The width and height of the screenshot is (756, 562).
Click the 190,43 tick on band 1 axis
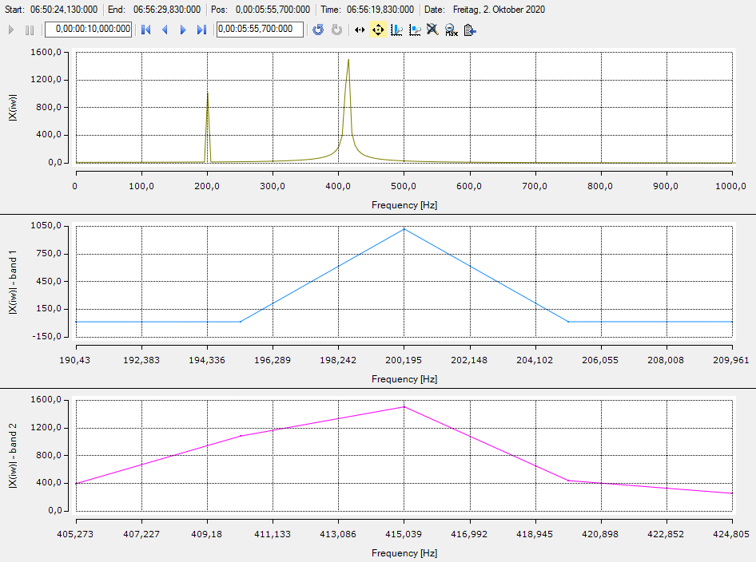[75, 360]
